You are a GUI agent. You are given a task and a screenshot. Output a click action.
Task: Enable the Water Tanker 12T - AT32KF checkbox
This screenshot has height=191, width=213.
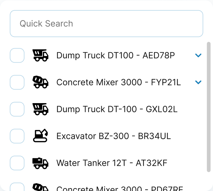[17, 163]
